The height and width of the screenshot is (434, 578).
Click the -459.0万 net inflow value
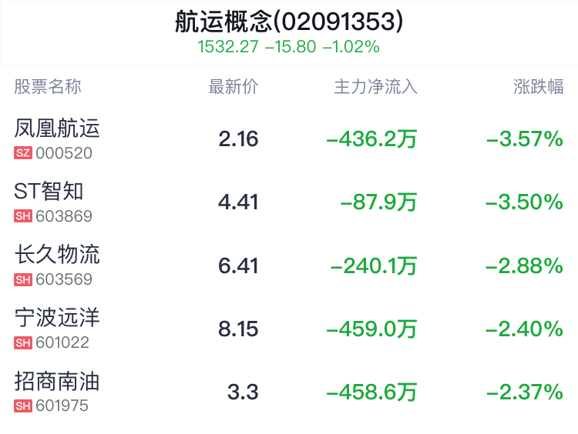point(371,329)
